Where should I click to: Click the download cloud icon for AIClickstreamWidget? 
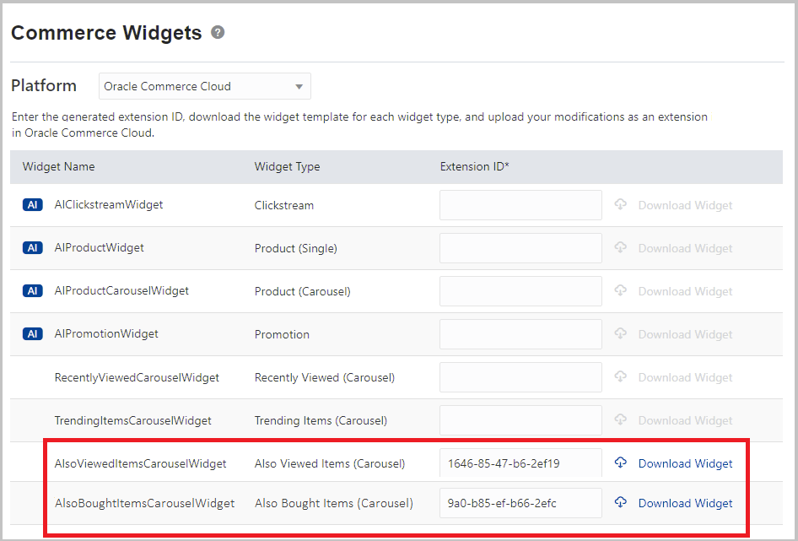click(621, 205)
